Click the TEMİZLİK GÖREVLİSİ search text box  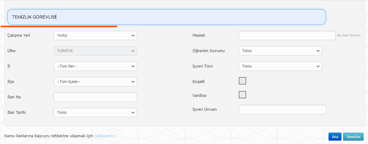point(166,17)
